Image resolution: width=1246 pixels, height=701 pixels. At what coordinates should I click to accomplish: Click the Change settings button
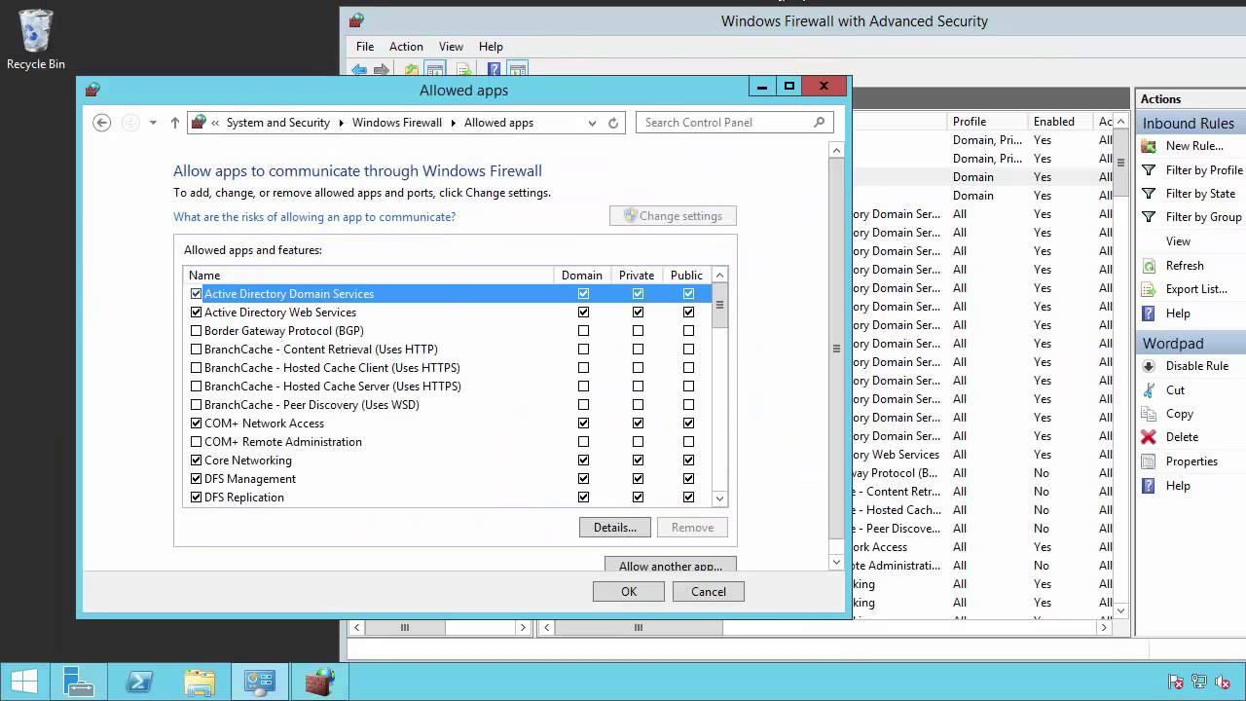pyautogui.click(x=673, y=216)
